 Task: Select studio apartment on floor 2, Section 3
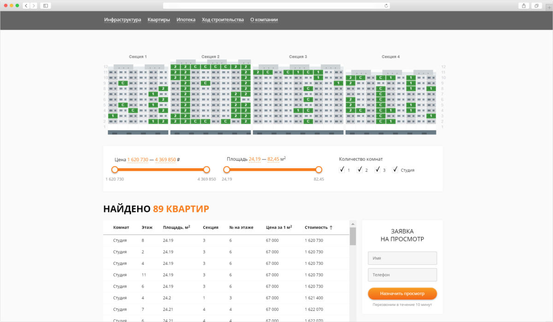(x=308, y=121)
